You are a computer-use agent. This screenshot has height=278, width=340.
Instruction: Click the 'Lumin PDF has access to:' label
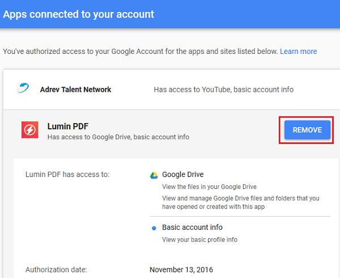click(67, 174)
